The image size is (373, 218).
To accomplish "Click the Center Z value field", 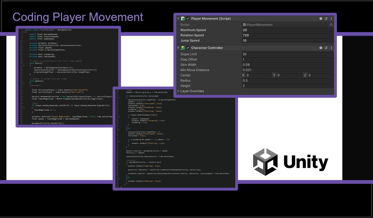I will [x=320, y=75].
